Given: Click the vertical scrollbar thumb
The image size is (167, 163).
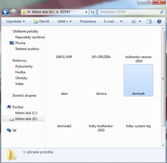Looking at the screenshot, I should click(x=163, y=79).
